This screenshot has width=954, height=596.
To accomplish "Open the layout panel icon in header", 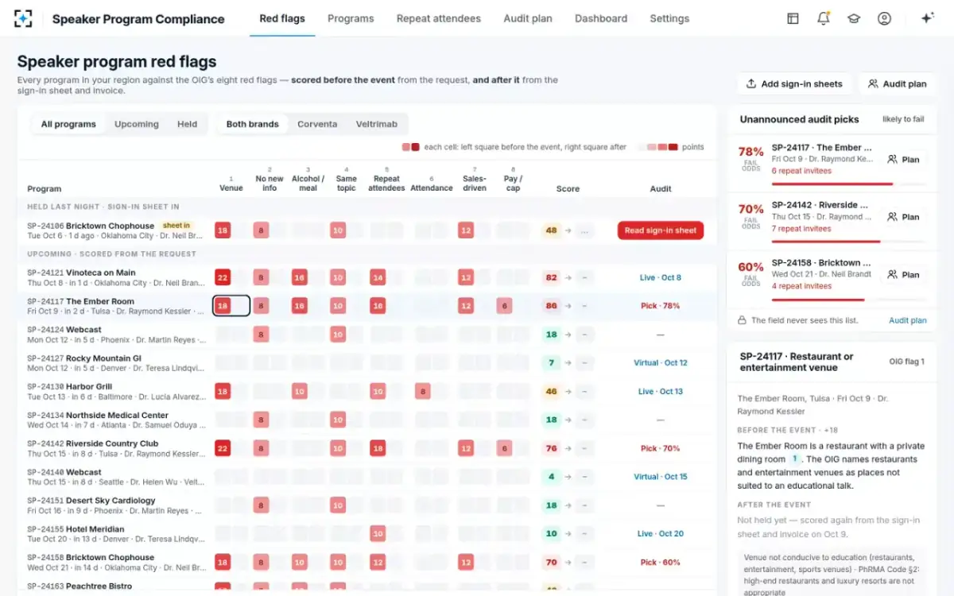I will point(793,18).
